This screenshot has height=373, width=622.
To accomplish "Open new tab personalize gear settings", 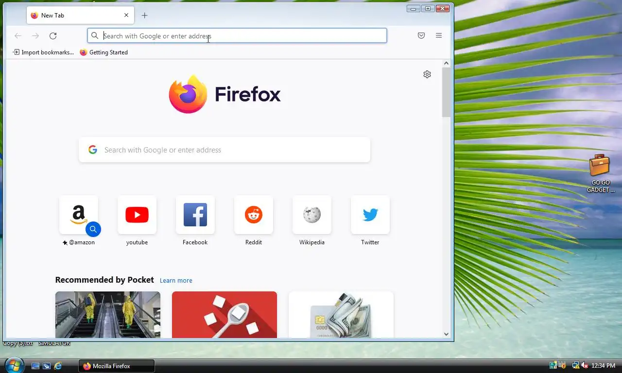I will pos(427,74).
